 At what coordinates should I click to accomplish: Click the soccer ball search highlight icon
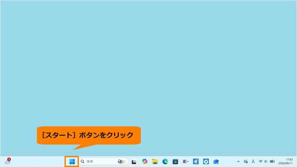point(122,161)
